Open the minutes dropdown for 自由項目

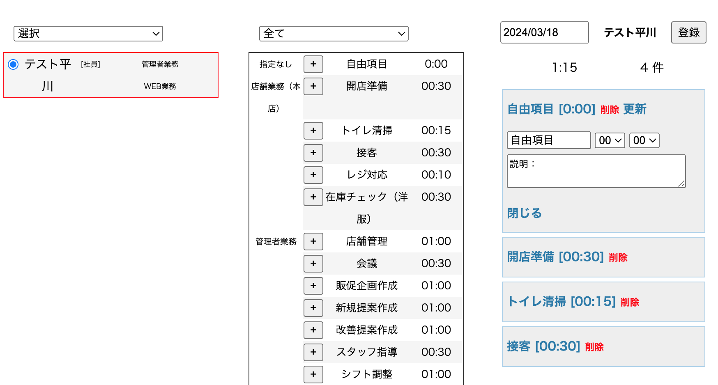click(x=644, y=140)
